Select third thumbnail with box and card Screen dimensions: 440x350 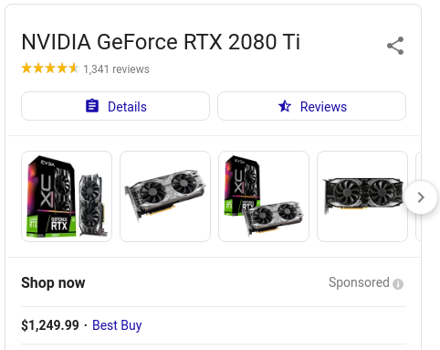point(264,196)
